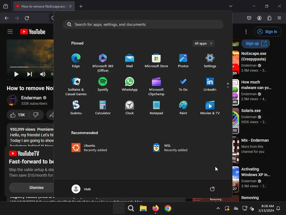286x215 pixels.
Task: Launch Microsoft 365 (Office)
Action: coord(103,63)
